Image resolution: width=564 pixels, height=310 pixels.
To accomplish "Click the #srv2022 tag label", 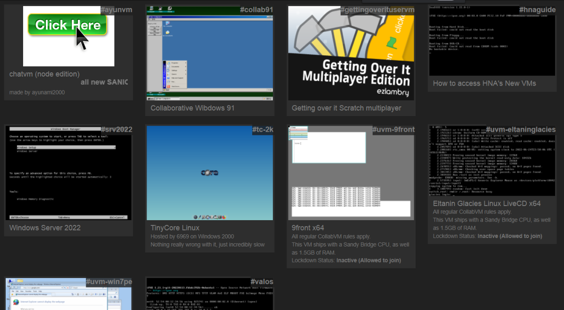I will (x=116, y=130).
